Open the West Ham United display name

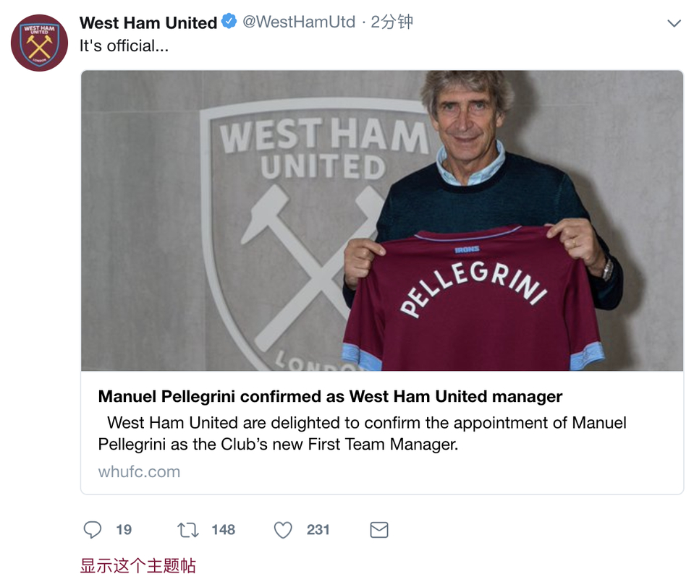click(148, 23)
